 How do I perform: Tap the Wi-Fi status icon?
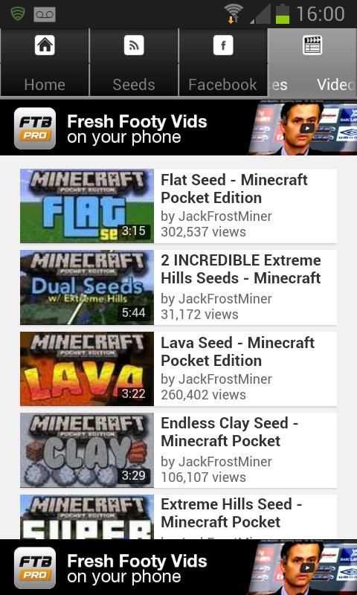[x=234, y=13]
